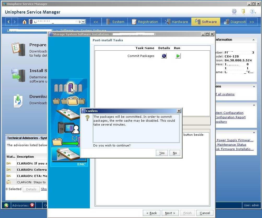Click the 'Commit Packages' task name
262x218 pixels.
pyautogui.click(x=141, y=56)
